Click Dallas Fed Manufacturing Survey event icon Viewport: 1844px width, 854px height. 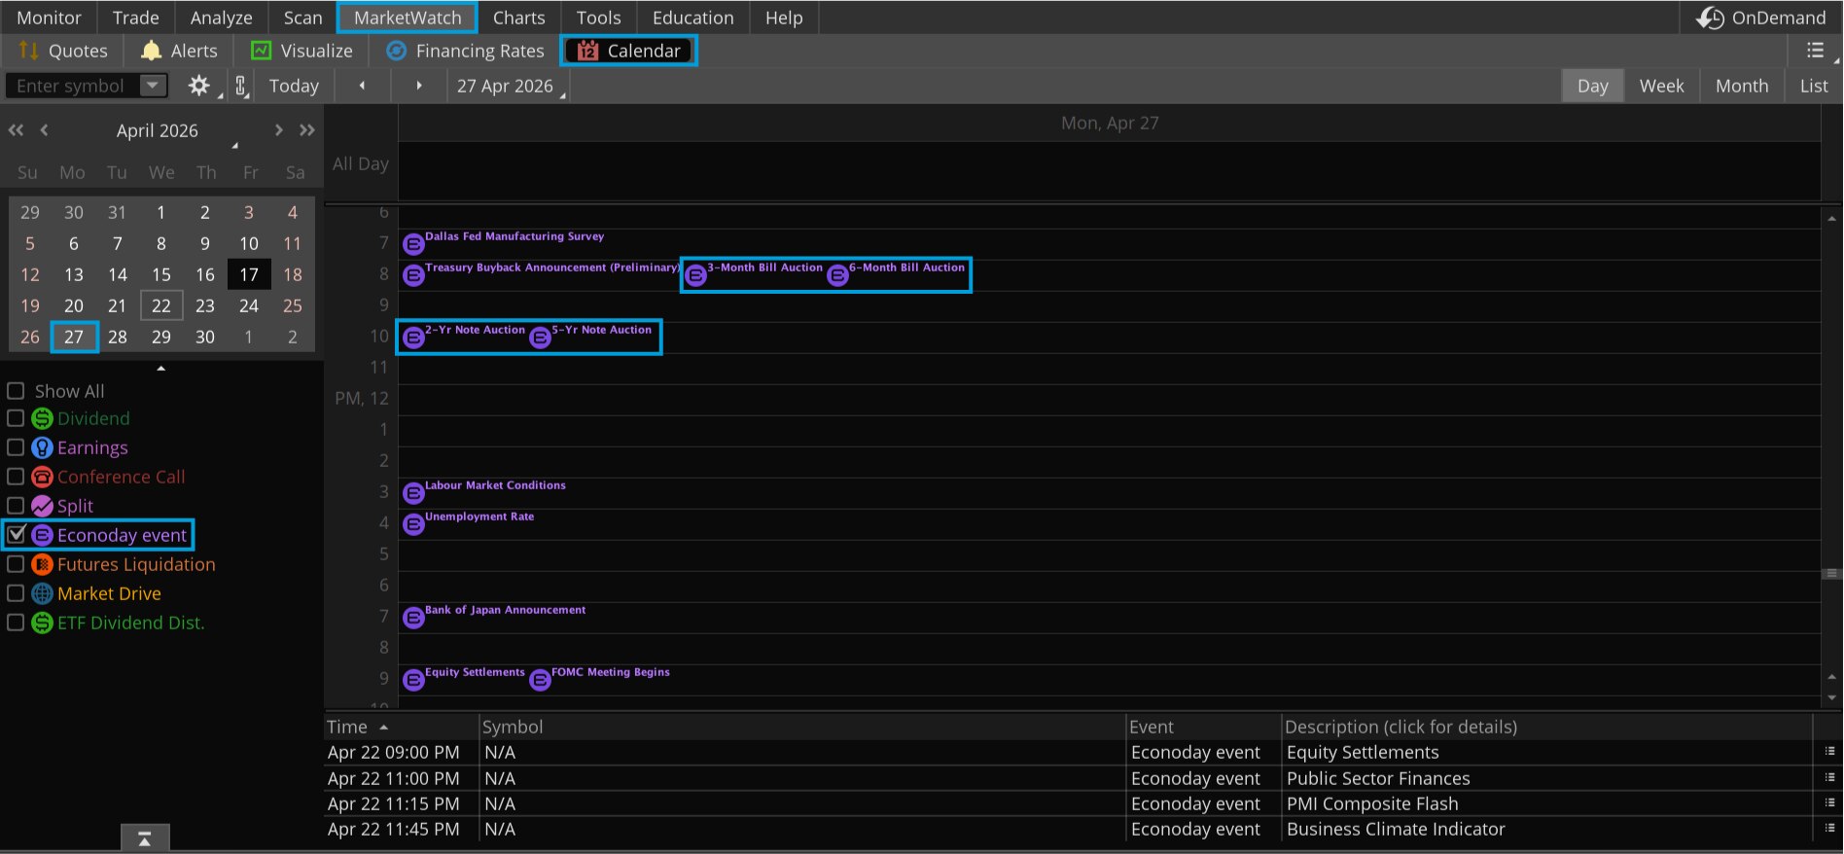tap(413, 244)
